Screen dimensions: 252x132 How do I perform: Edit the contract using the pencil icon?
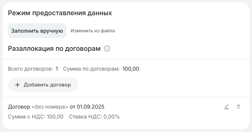click(227, 107)
